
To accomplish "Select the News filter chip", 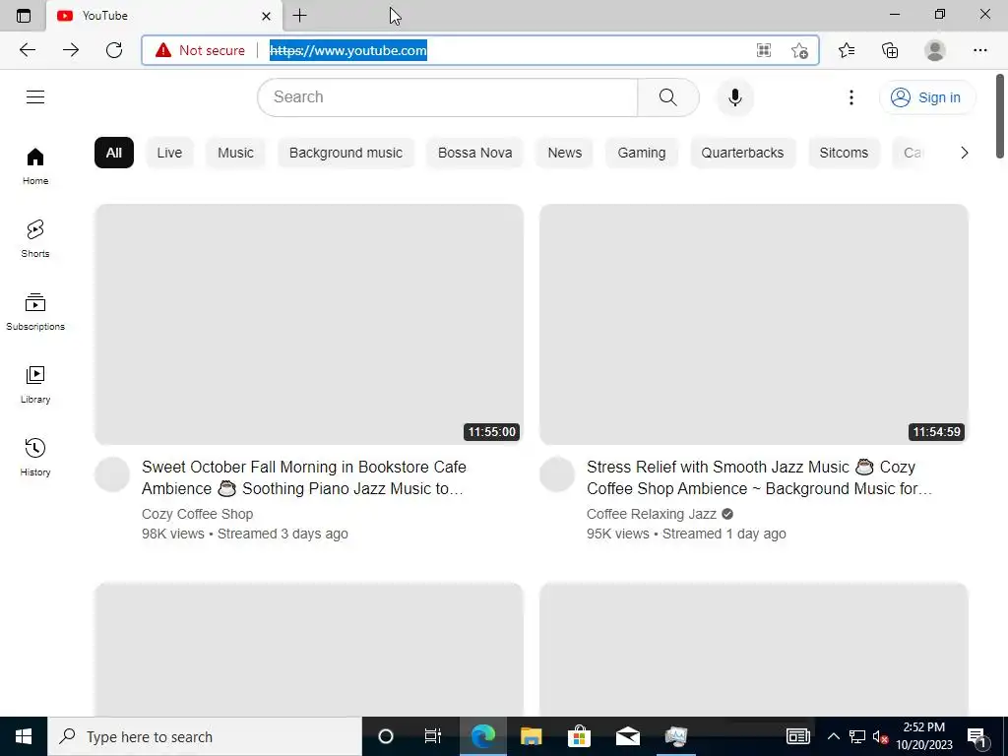I will (564, 153).
